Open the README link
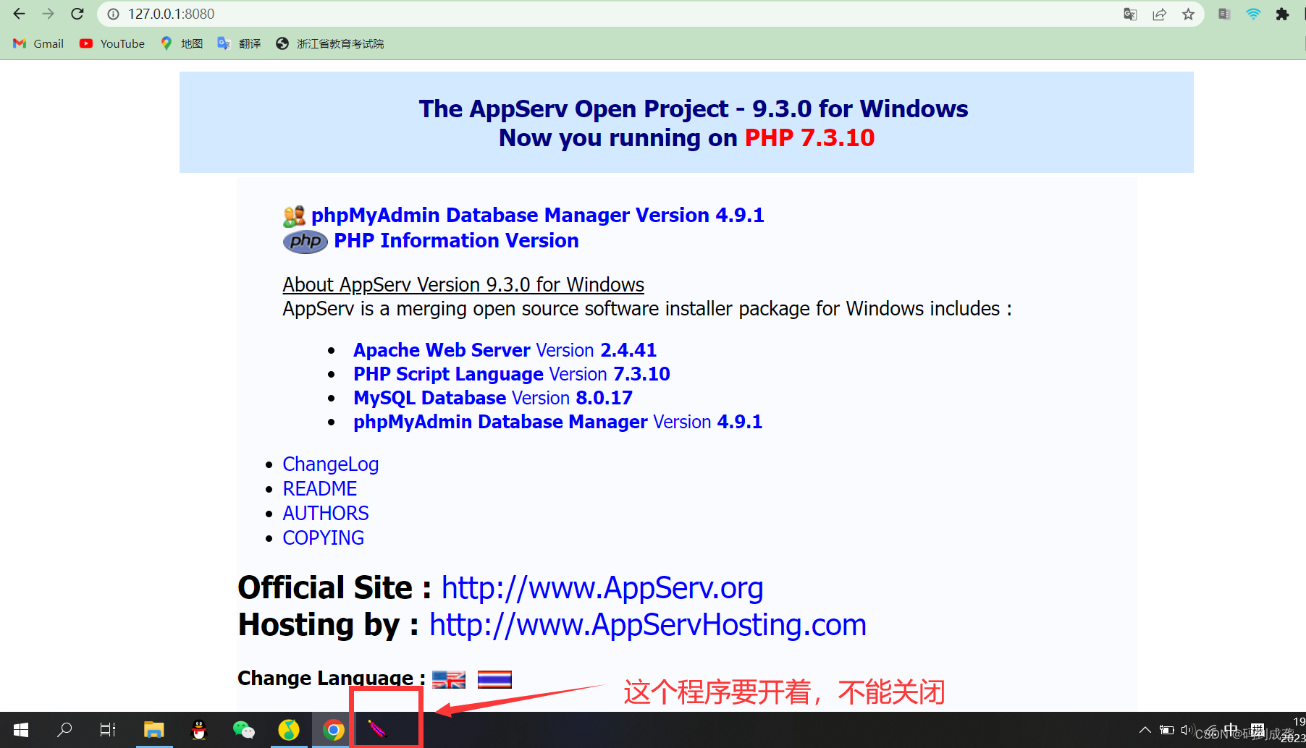Viewport: 1306px width, 748px height. (320, 489)
